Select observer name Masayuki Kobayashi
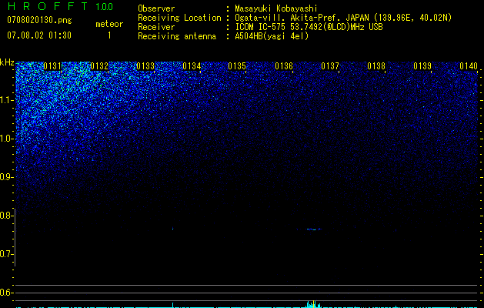 (x=276, y=8)
